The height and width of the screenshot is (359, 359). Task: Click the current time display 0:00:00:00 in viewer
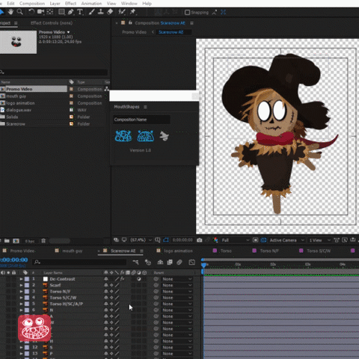point(182,240)
